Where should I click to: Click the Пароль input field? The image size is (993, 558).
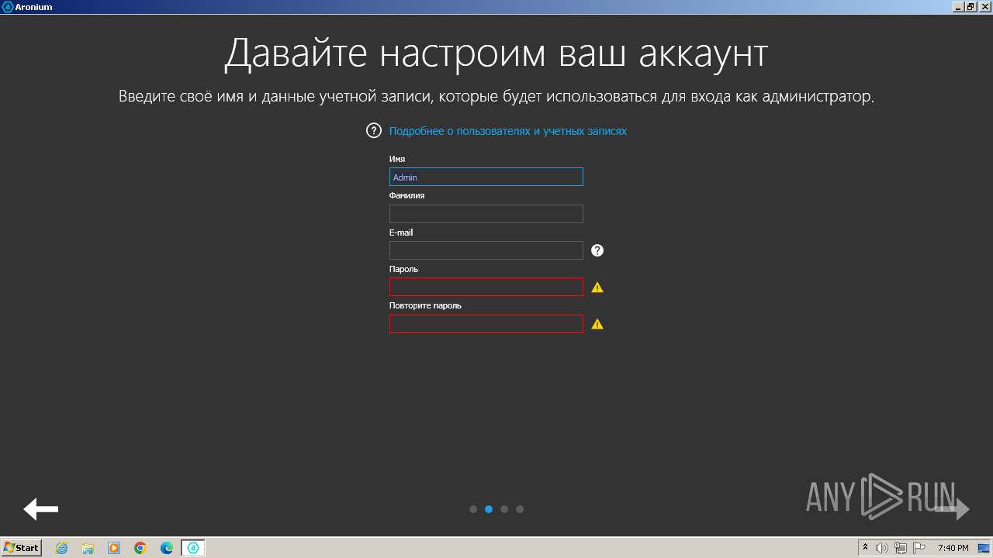(486, 287)
